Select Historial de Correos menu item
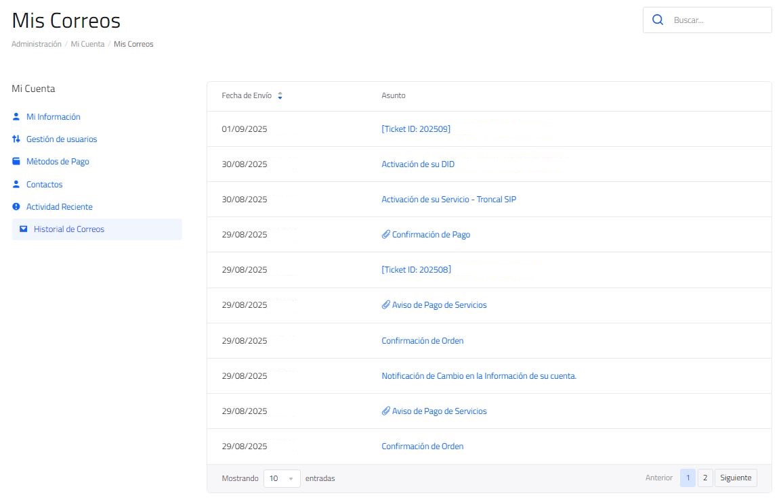The image size is (781, 504). [x=97, y=229]
